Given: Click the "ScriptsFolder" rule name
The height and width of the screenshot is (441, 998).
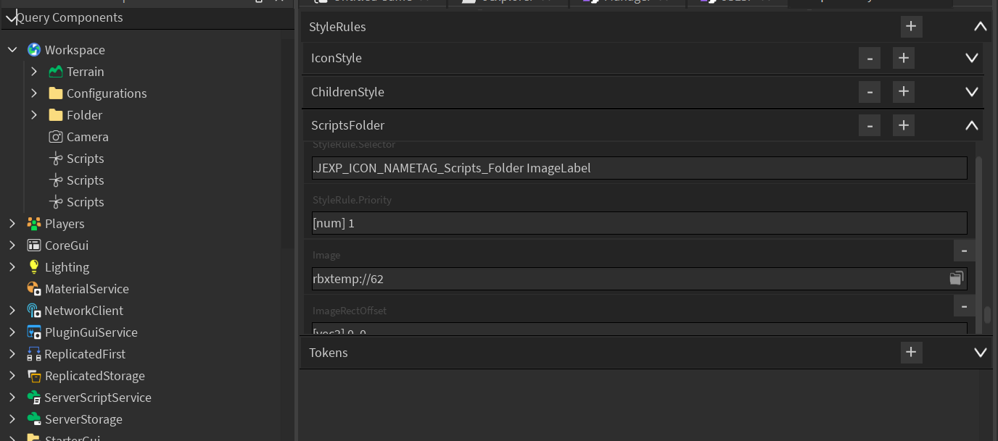Looking at the screenshot, I should tap(347, 125).
